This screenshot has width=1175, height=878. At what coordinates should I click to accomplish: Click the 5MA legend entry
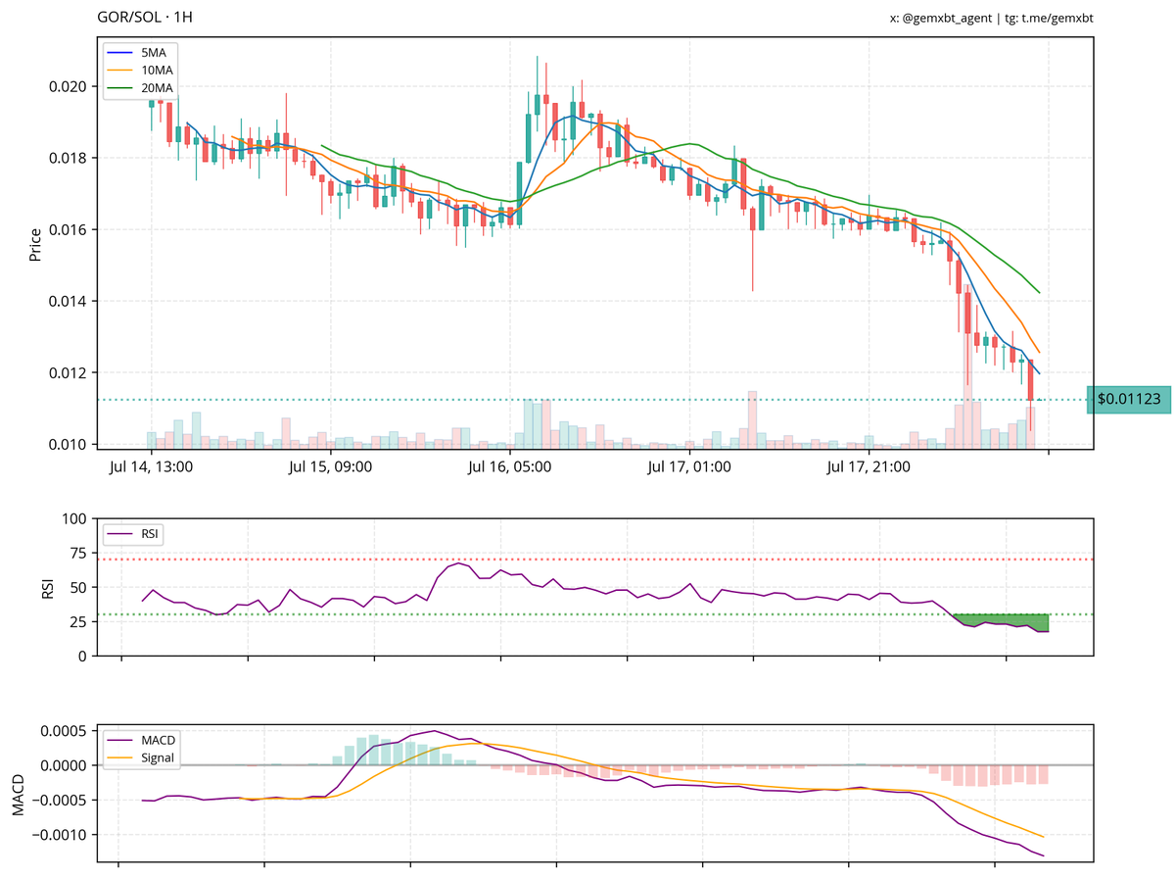[142, 52]
